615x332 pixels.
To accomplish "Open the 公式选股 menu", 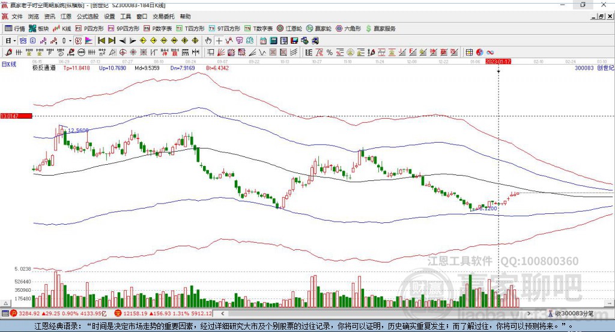I will (x=87, y=16).
